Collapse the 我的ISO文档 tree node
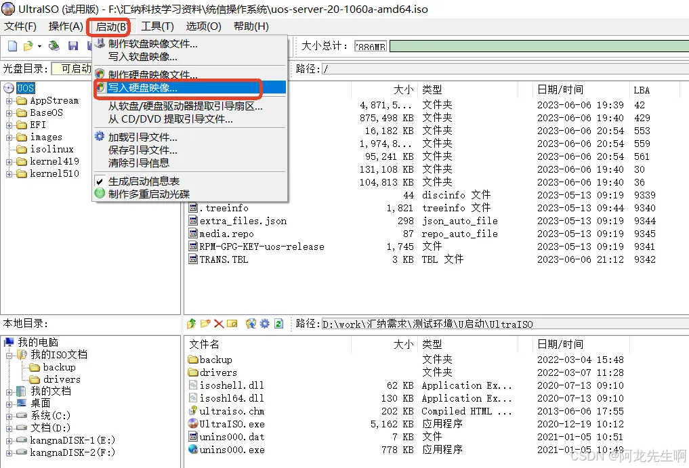The height and width of the screenshot is (468, 689). coord(9,355)
